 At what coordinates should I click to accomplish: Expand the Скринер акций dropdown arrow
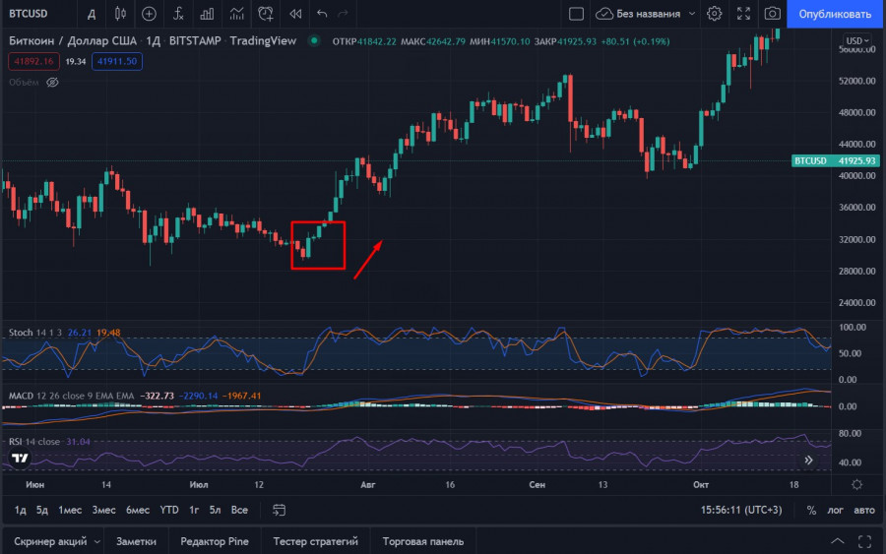pyautogui.click(x=96, y=541)
